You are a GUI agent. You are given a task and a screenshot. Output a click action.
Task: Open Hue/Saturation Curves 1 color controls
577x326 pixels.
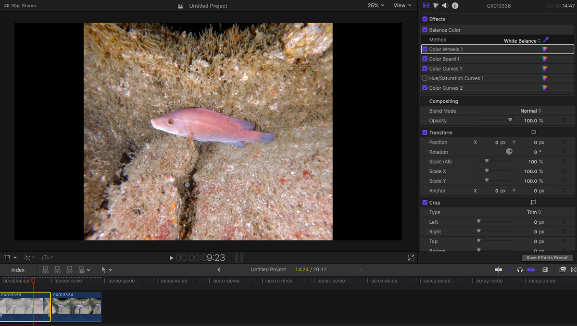point(544,78)
